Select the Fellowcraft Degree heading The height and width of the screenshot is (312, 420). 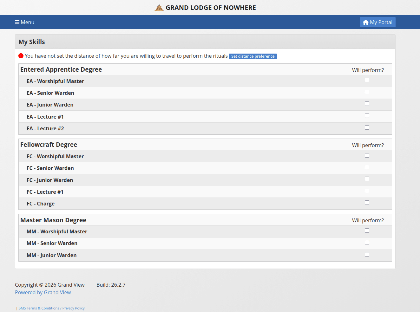click(49, 145)
